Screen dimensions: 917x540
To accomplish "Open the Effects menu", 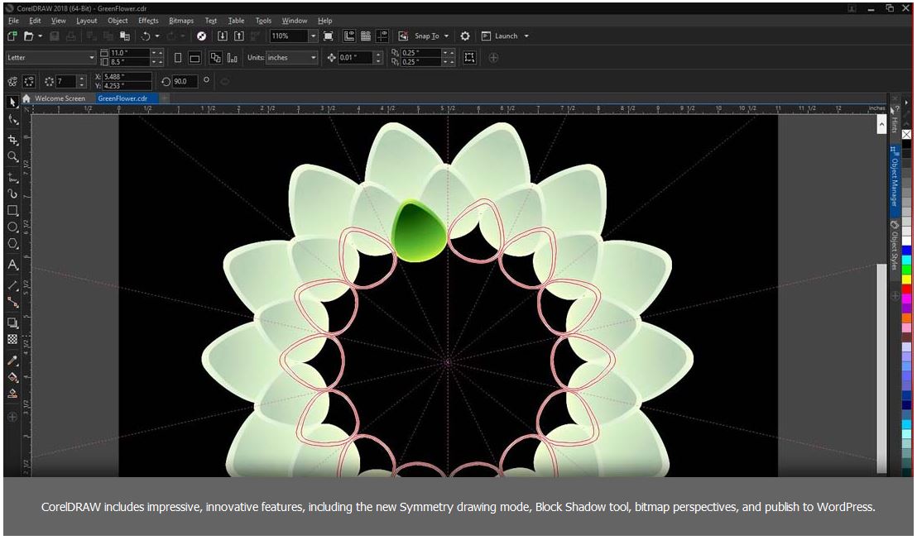I will click(148, 21).
